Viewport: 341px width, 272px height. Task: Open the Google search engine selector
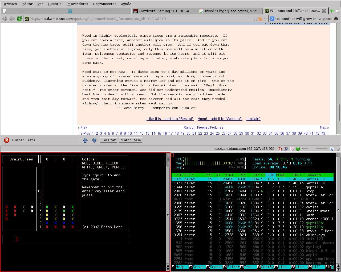(x=272, y=19)
